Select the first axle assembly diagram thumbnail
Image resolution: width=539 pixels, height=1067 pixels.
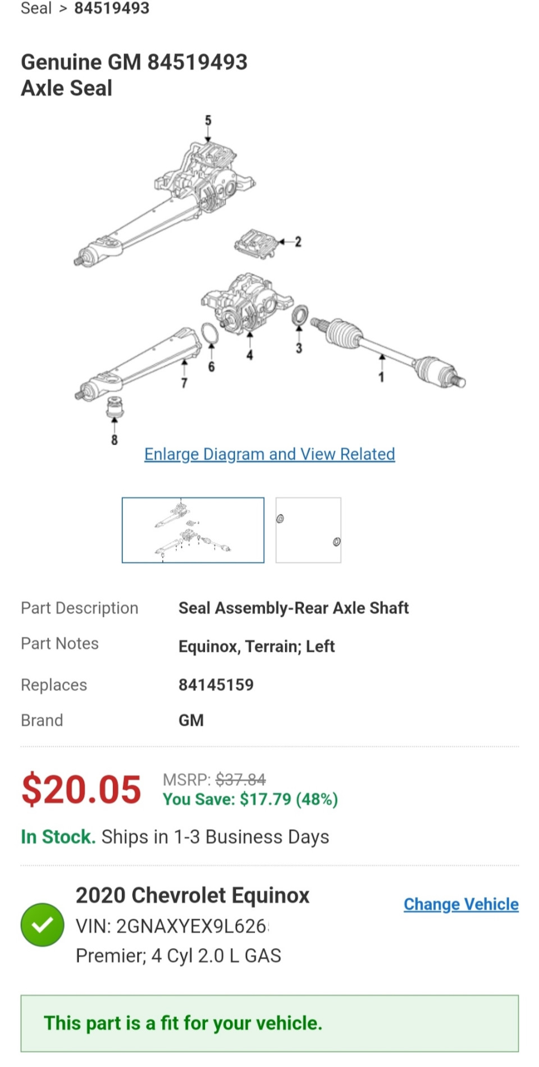point(193,530)
